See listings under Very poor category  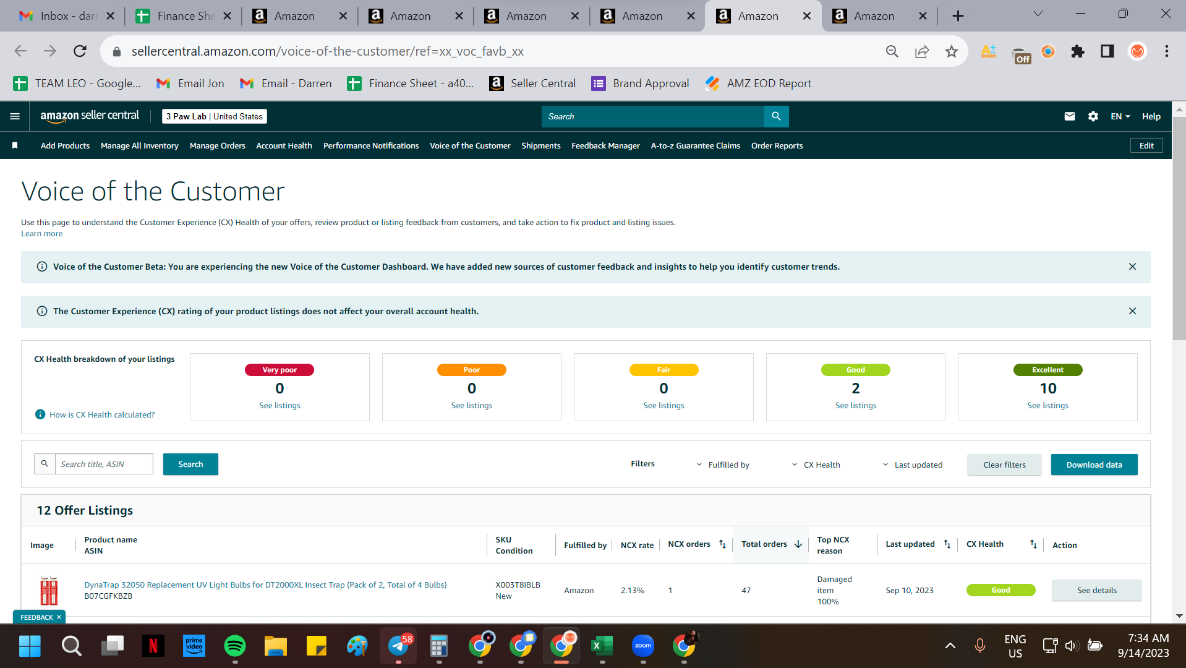click(279, 406)
